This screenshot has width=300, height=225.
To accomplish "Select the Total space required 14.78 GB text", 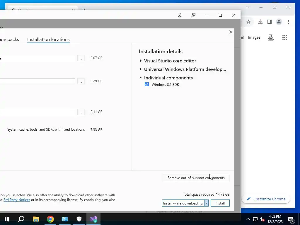I will click(x=206, y=195).
